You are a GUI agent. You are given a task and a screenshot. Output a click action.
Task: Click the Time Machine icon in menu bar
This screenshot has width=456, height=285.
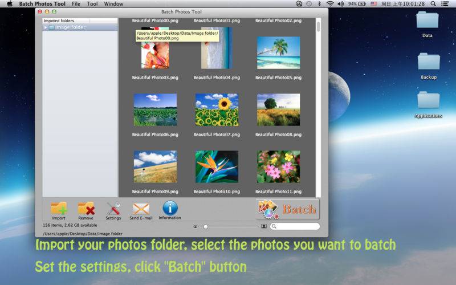coord(309,4)
